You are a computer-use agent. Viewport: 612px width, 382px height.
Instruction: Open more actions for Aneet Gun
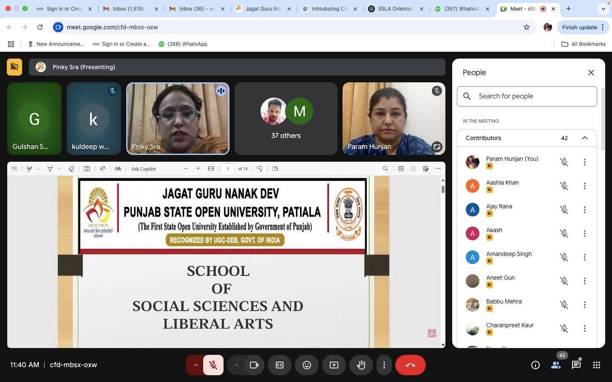pyautogui.click(x=585, y=281)
